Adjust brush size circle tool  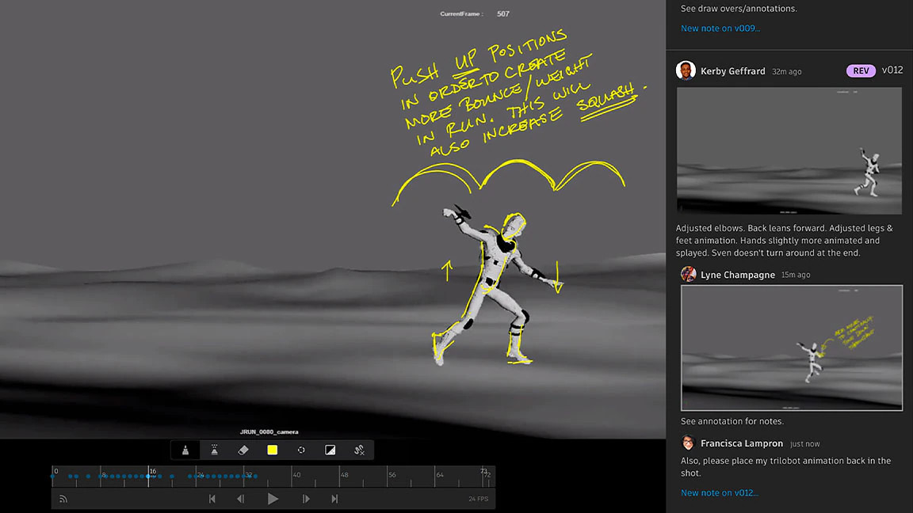301,450
